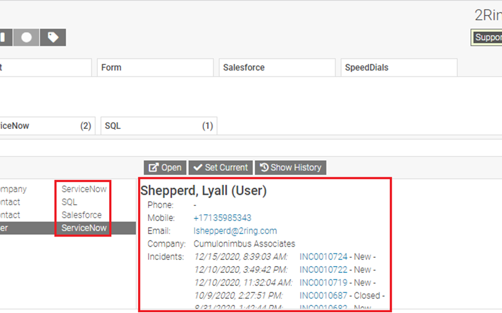The height and width of the screenshot is (313, 502).
Task: Click the 12/10/2020, 3:49:42 PM incident date
Action: pyautogui.click(x=241, y=270)
